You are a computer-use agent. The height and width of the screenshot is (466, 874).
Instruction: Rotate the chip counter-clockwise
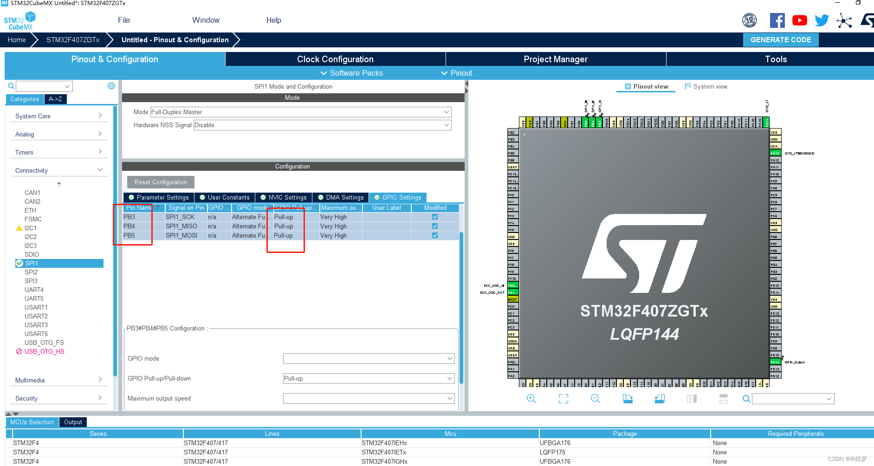[x=660, y=399]
